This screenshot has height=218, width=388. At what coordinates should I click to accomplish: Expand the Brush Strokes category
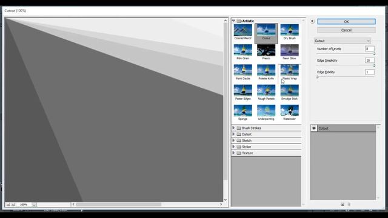click(233, 128)
